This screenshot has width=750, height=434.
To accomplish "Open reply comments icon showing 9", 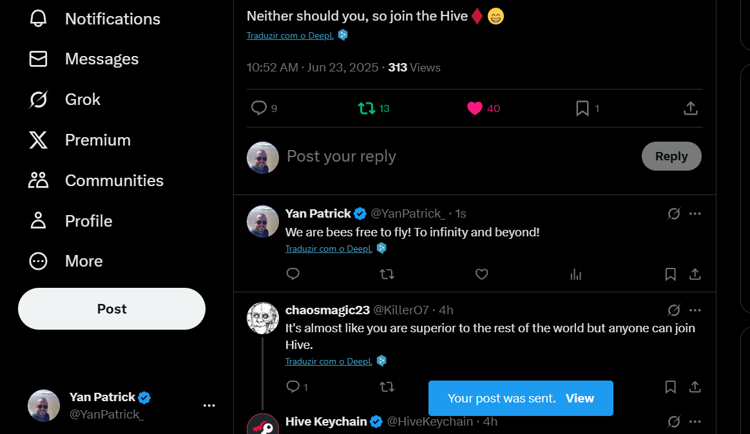I will pyautogui.click(x=264, y=108).
